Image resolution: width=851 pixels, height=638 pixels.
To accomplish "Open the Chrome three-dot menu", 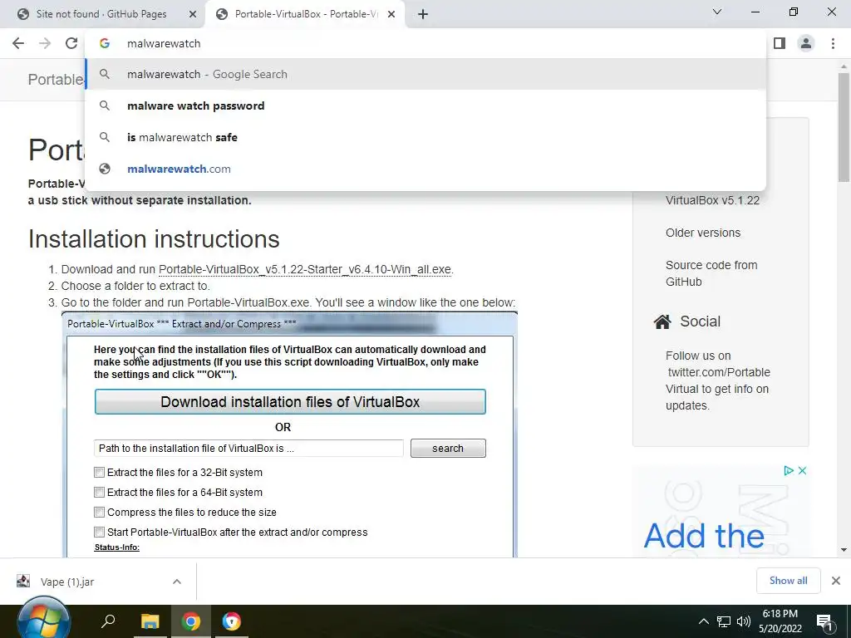I will point(833,43).
